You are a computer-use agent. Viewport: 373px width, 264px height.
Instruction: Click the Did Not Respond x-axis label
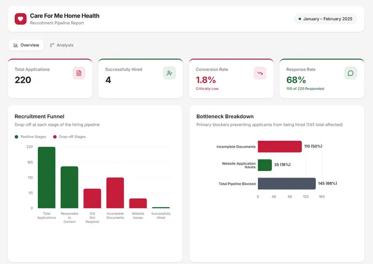[92, 217]
